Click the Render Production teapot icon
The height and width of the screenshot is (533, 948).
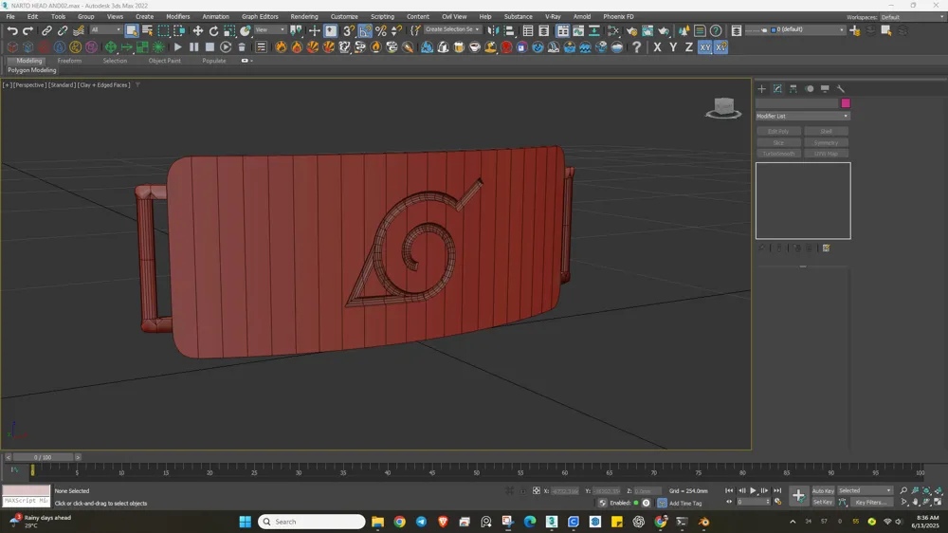[x=664, y=30]
